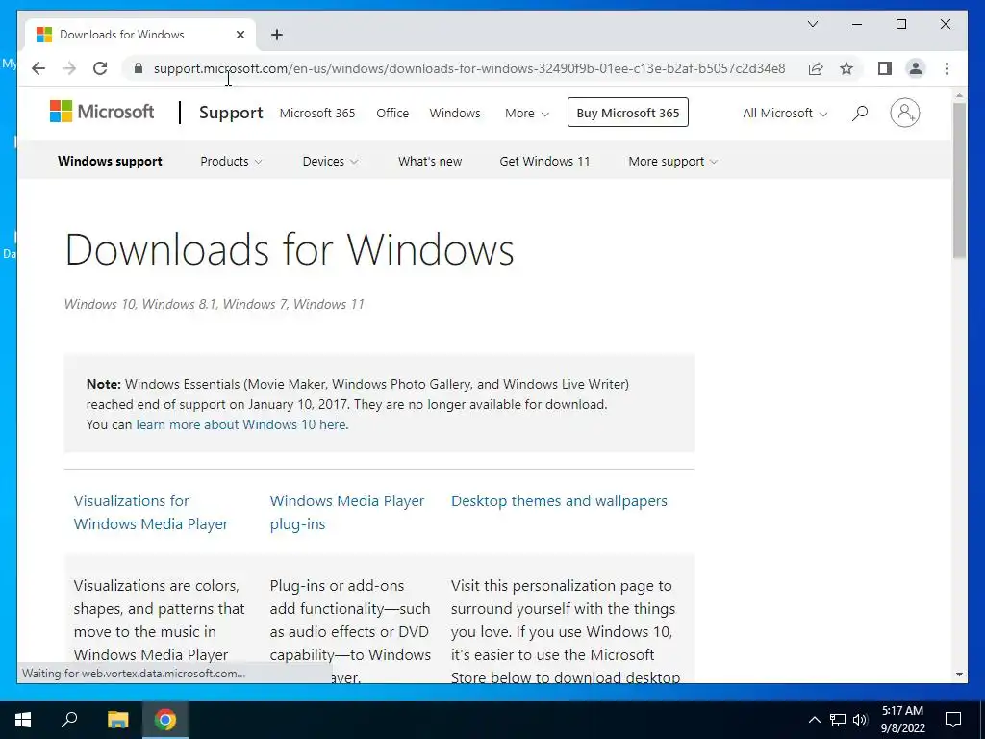Open the Microsoft 365 menu item

(x=317, y=114)
